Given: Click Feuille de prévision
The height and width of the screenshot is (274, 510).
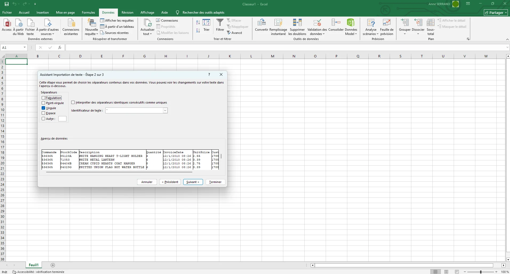Looking at the screenshot, I should tap(387, 27).
